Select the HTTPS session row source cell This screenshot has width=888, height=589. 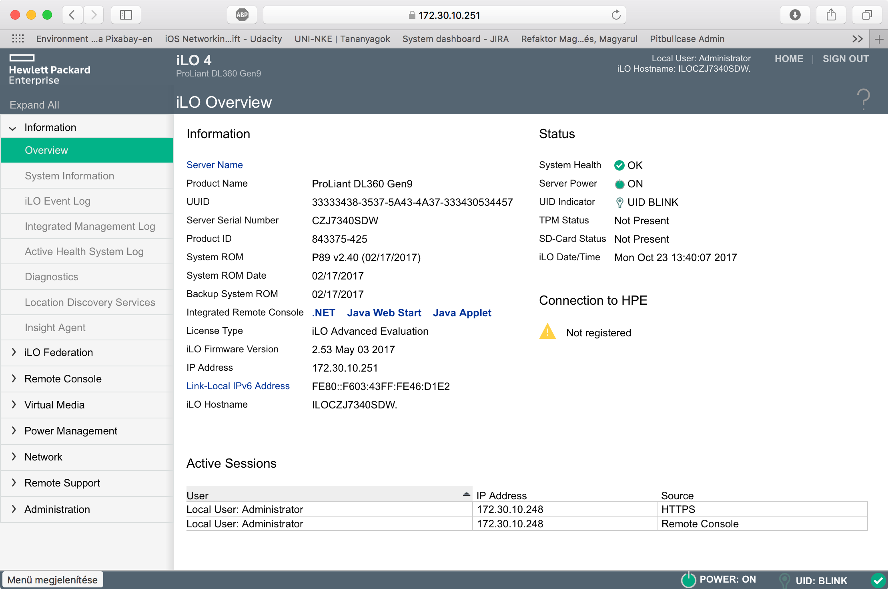point(762,509)
